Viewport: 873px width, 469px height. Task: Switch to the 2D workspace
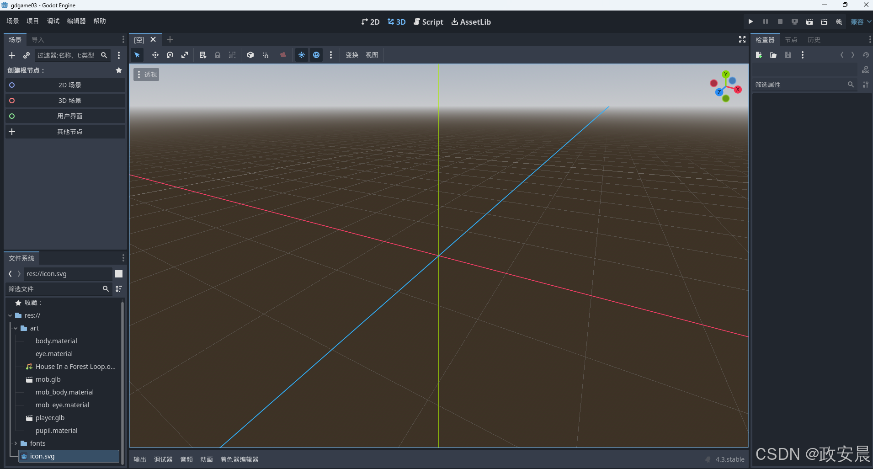[x=370, y=22]
